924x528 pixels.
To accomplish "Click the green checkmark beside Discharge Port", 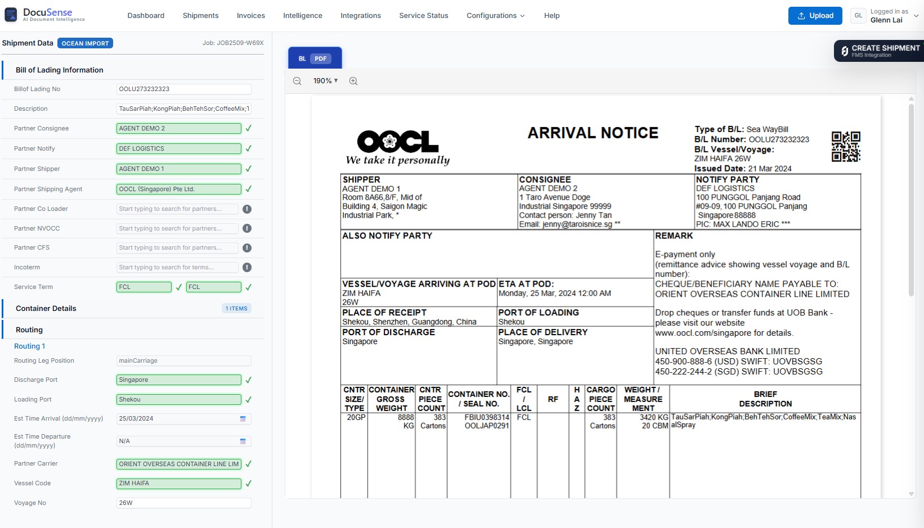I will tap(248, 380).
